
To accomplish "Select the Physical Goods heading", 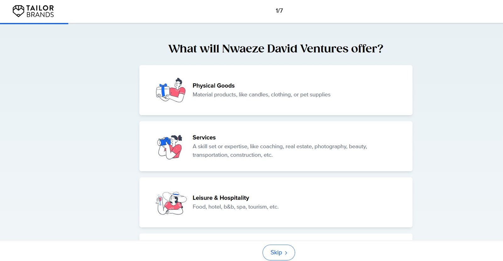I will click(213, 85).
